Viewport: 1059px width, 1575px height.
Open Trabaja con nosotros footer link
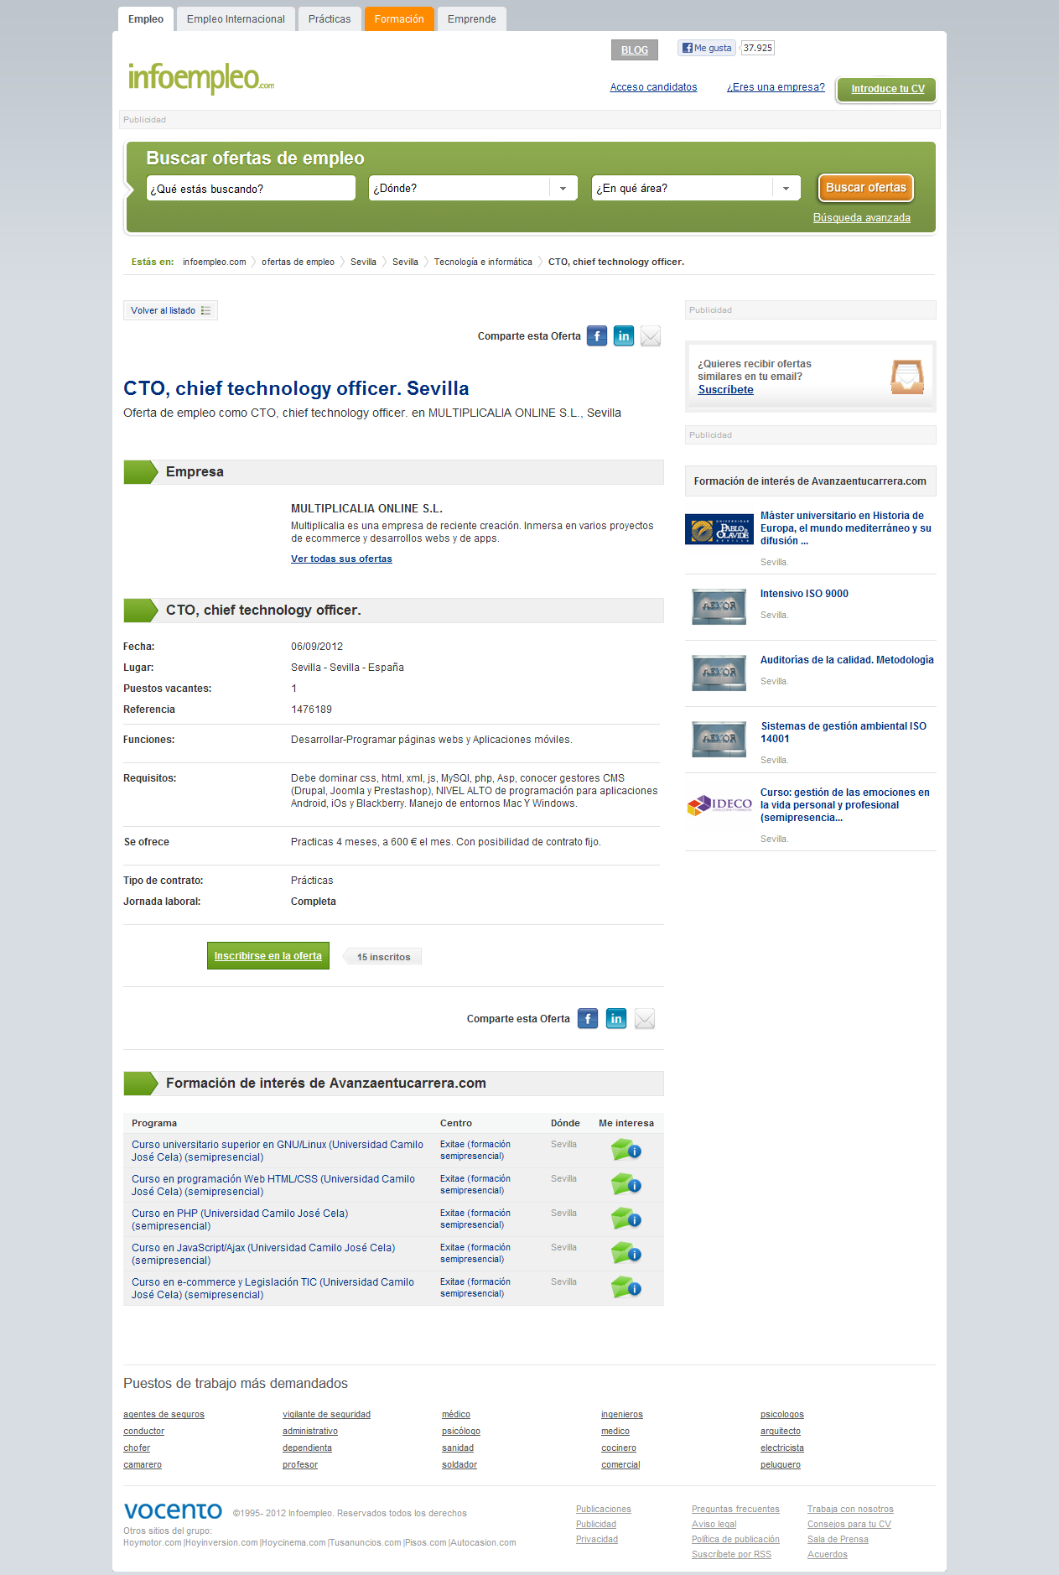click(850, 1510)
